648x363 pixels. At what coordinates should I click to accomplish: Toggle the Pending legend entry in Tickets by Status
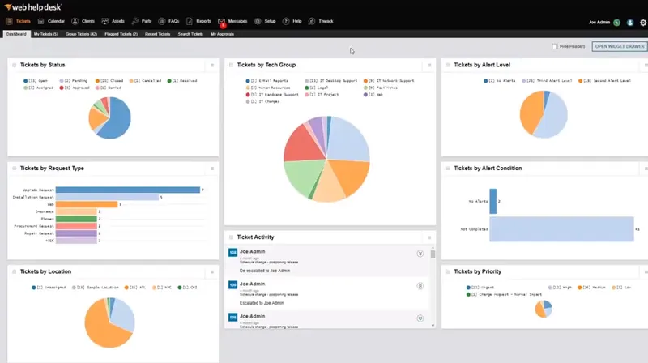tap(74, 80)
